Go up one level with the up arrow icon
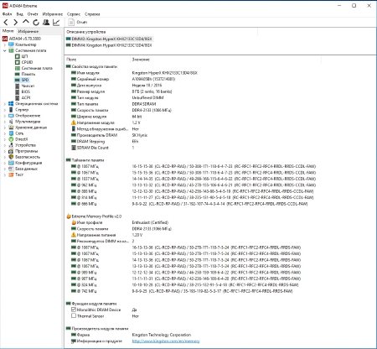 click(26, 22)
